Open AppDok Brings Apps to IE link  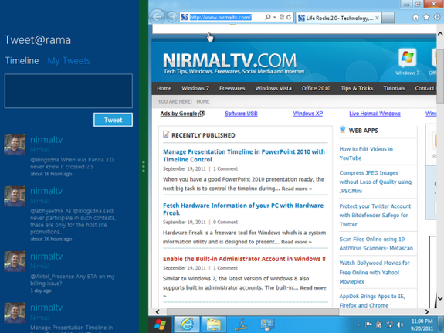pos(372,301)
